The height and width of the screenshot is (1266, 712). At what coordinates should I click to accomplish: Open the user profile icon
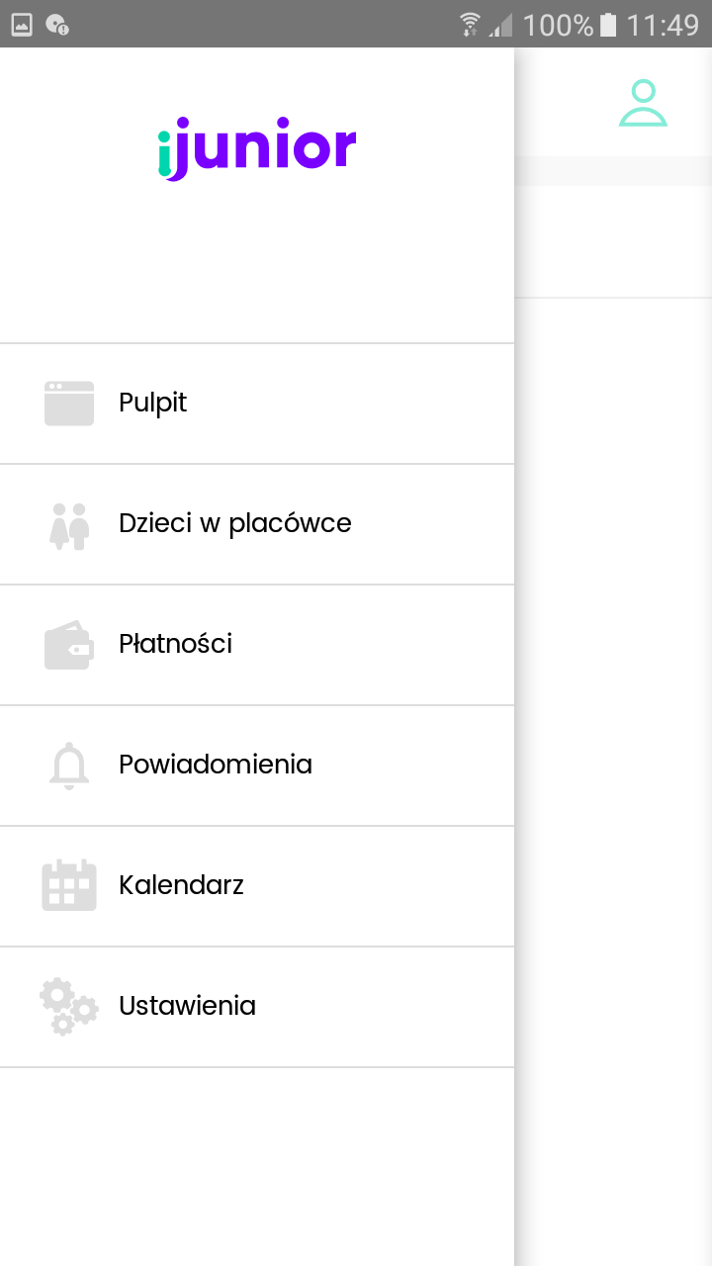point(643,104)
